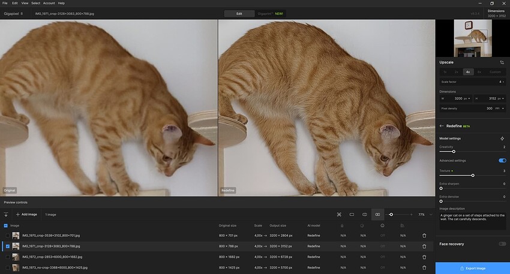The image size is (510, 274).
Task: Open the Help menu
Action: (x=61, y=3)
